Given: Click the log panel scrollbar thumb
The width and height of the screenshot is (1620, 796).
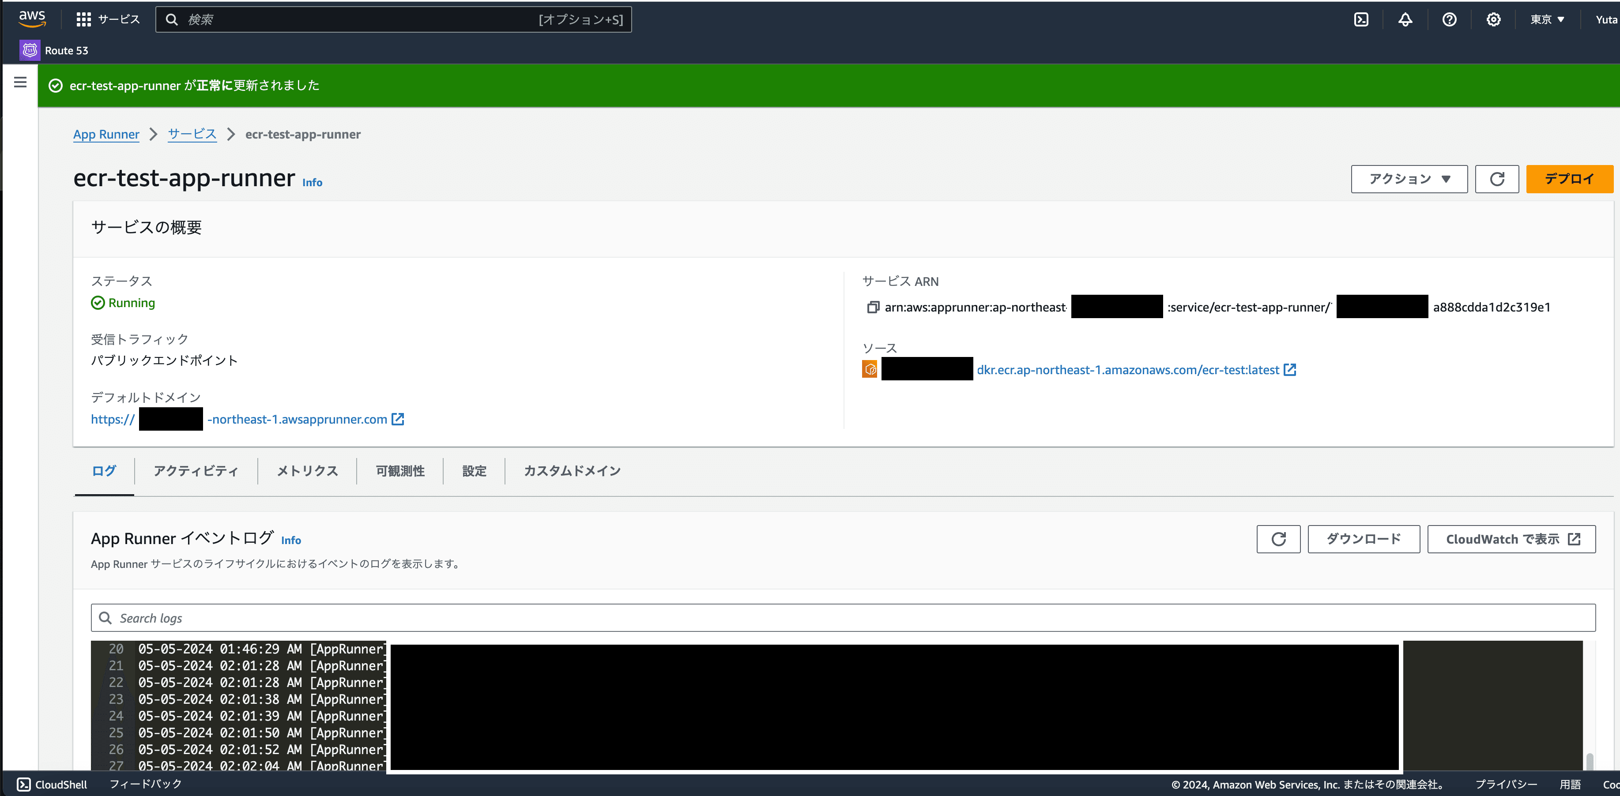Looking at the screenshot, I should (1589, 762).
